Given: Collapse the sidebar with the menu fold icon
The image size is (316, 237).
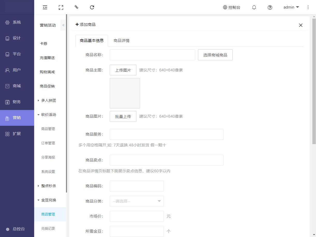Looking at the screenshot, I should click(45, 7).
